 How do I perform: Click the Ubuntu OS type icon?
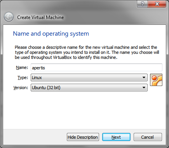pyautogui.click(x=156, y=80)
